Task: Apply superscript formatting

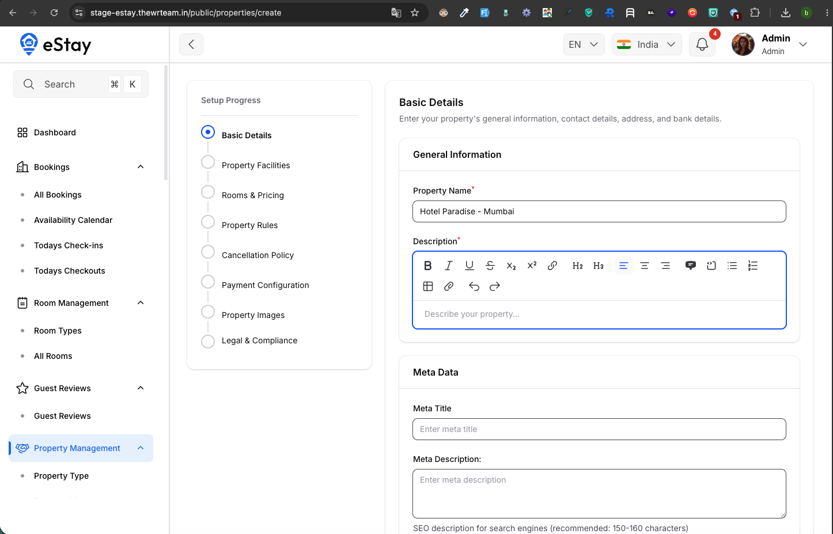Action: coord(532,266)
